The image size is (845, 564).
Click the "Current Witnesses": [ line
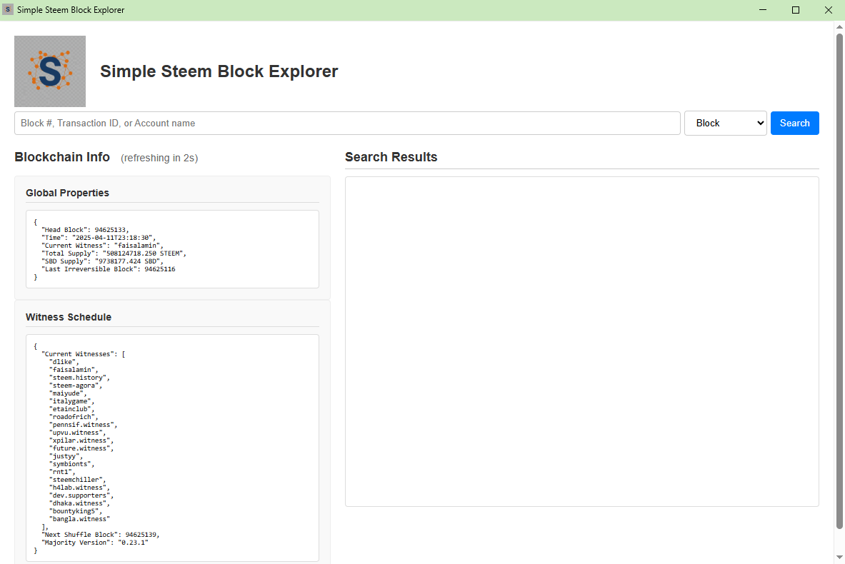(x=83, y=354)
